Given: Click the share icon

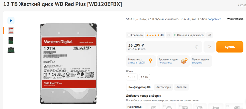Looking at the screenshot, I should pyautogui.click(x=209, y=35).
